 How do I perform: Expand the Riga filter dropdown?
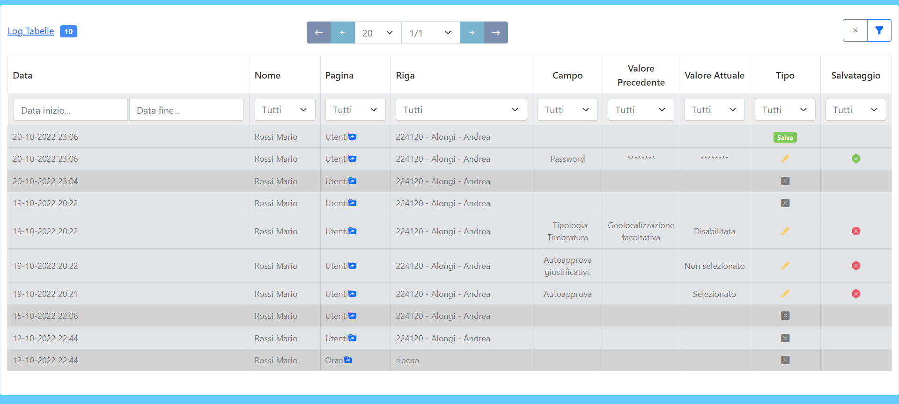pyautogui.click(x=461, y=110)
